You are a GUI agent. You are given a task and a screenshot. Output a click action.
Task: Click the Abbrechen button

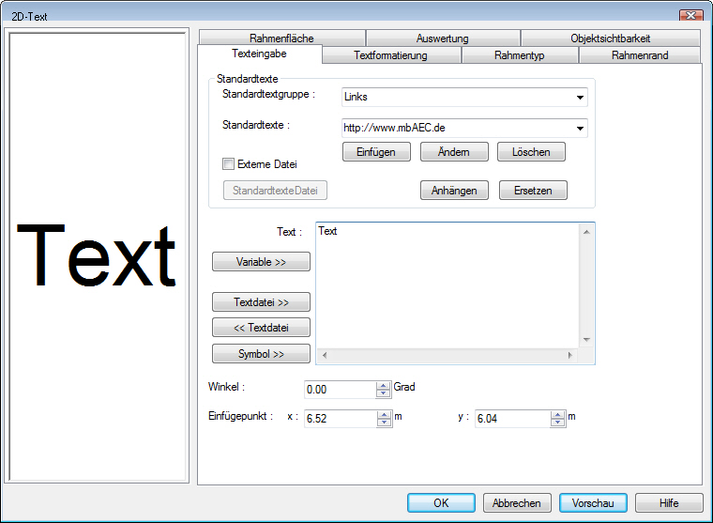click(x=517, y=503)
